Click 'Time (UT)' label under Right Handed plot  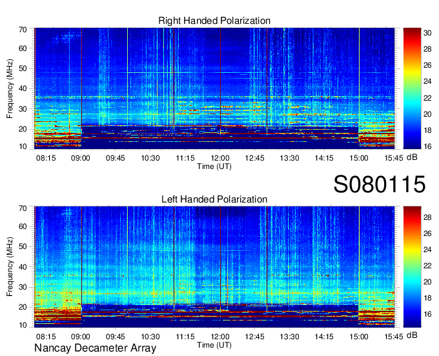tap(214, 166)
